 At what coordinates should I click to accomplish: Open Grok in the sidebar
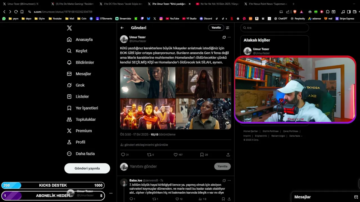(76, 85)
